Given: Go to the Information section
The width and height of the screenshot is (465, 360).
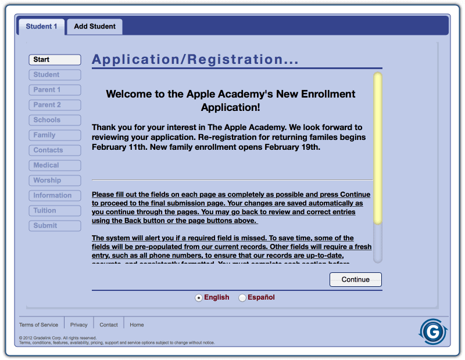Looking at the screenshot, I should tap(55, 196).
